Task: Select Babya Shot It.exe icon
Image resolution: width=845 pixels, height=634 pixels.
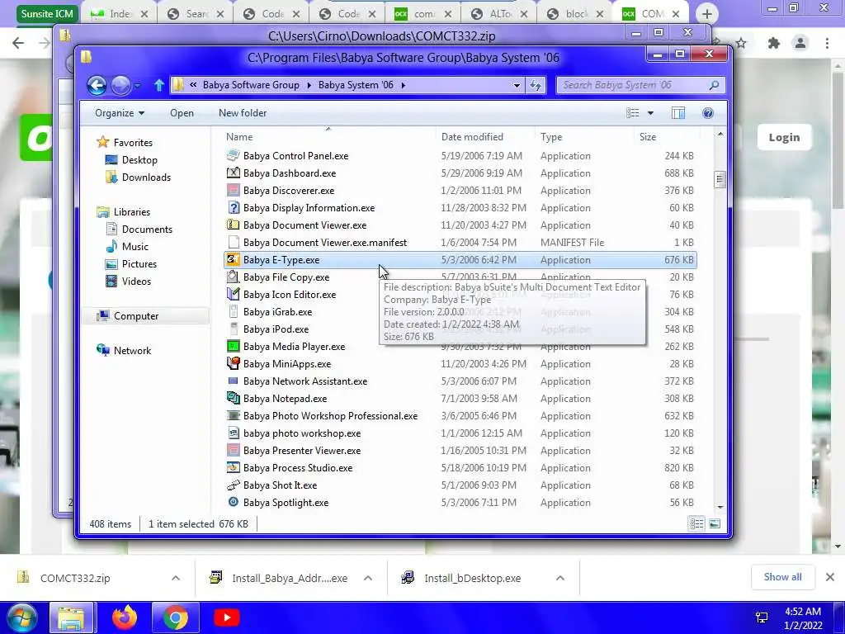Action: pyautogui.click(x=233, y=485)
